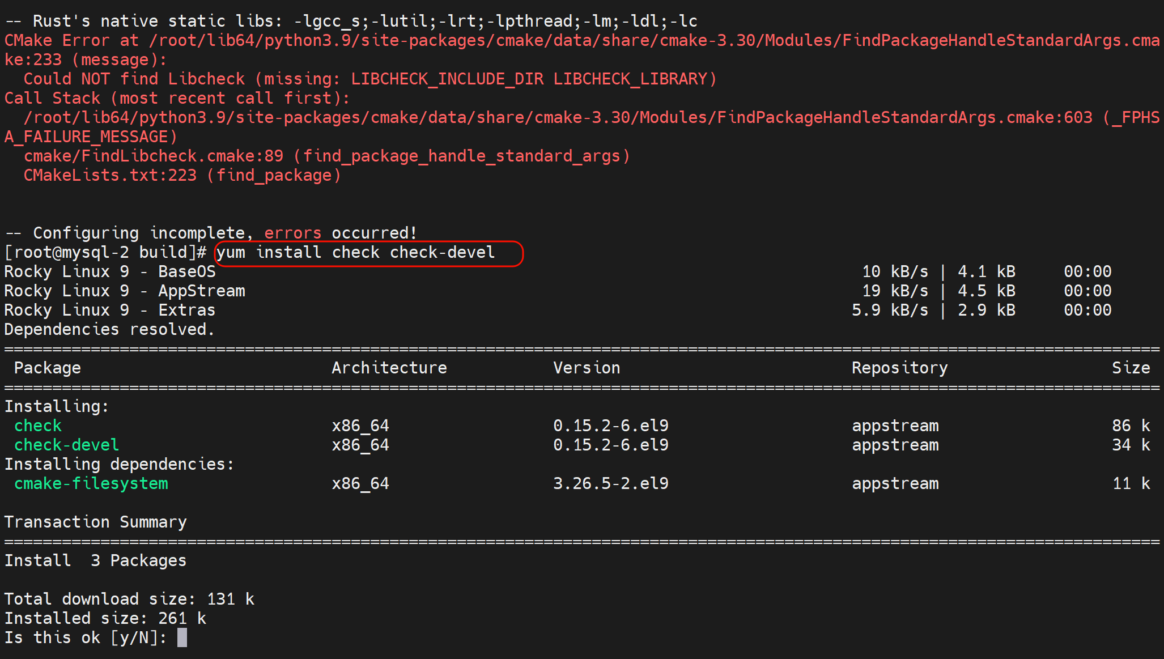Click the Total download size line
Viewport: 1164px width, 659px height.
point(129,599)
